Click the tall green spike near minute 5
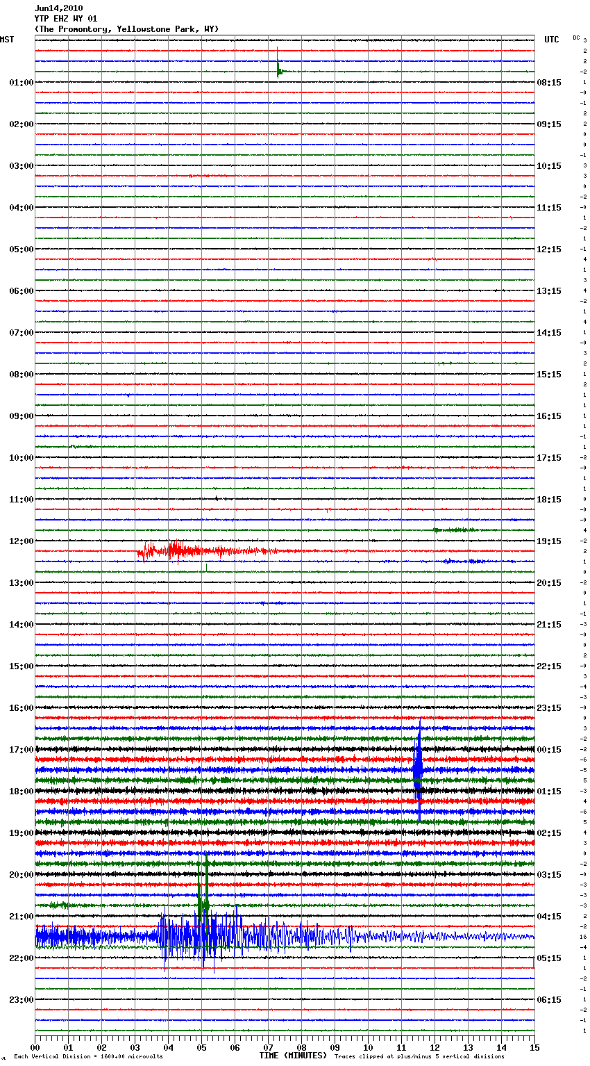Screen dimensions: 590x1066 point(203,903)
